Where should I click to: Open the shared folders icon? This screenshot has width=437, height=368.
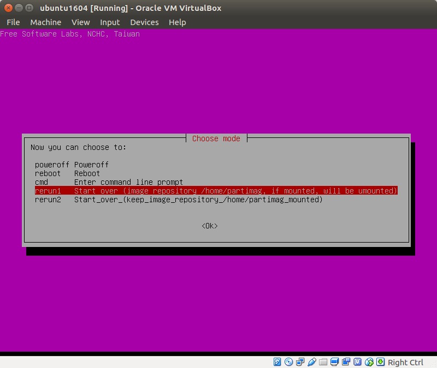[x=323, y=362]
